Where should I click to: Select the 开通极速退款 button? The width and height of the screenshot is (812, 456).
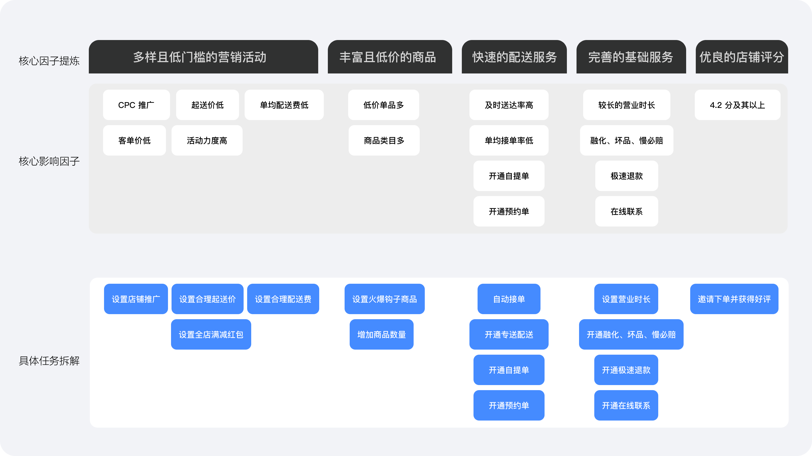tap(626, 370)
